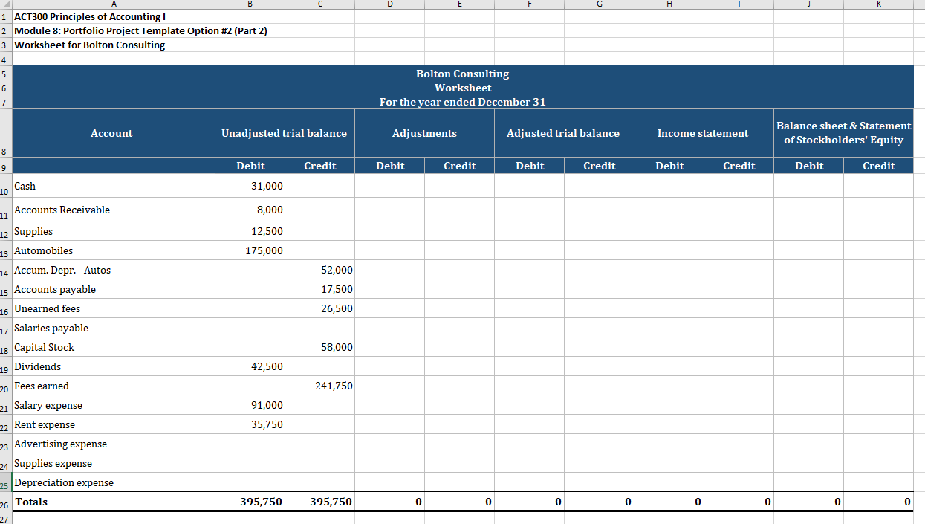The image size is (925, 524).
Task: Click the empty Adjustments credit cell for Unearned fees
Action: pos(460,308)
